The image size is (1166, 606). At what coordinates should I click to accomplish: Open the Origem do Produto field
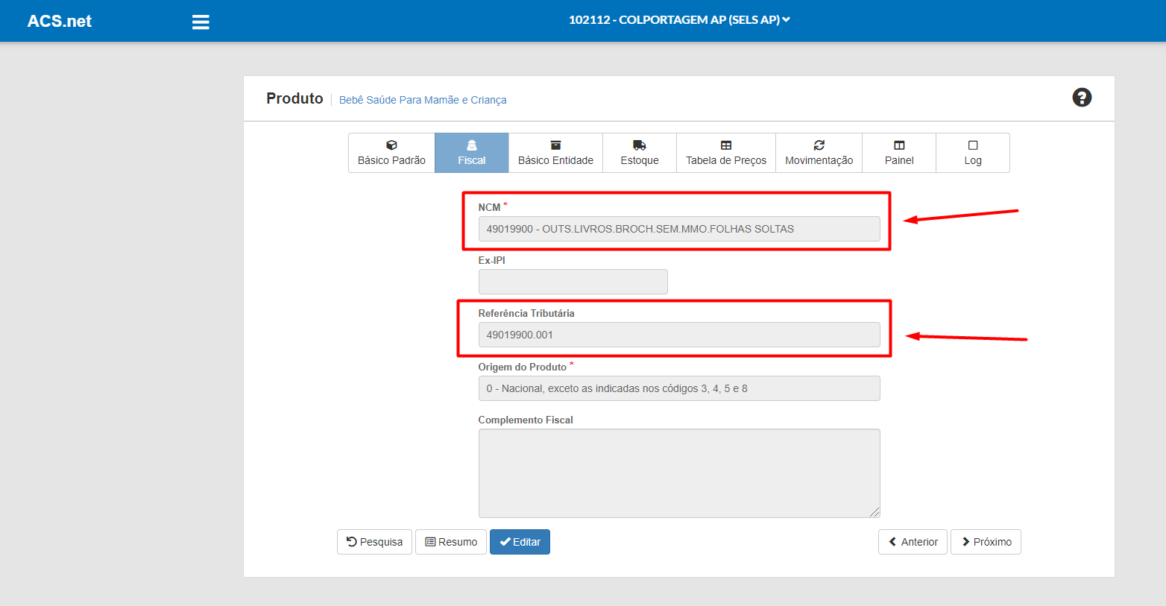point(679,388)
